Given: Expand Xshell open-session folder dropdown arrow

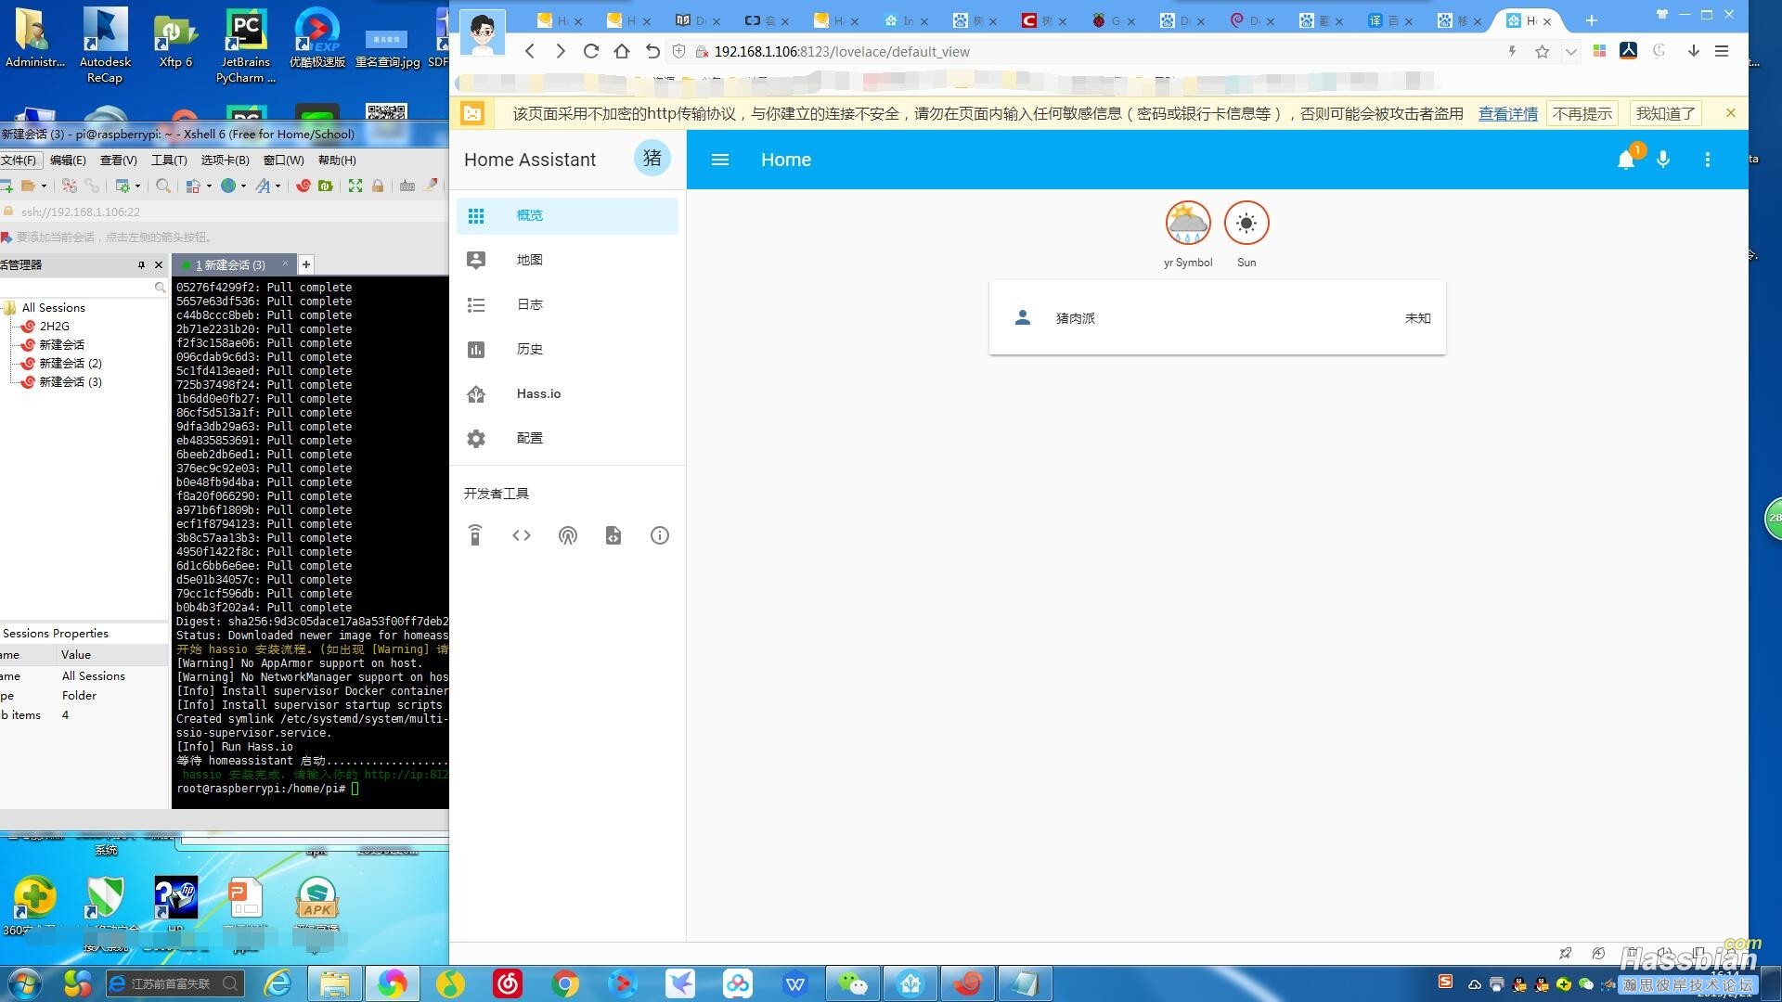Looking at the screenshot, I should point(44,186).
